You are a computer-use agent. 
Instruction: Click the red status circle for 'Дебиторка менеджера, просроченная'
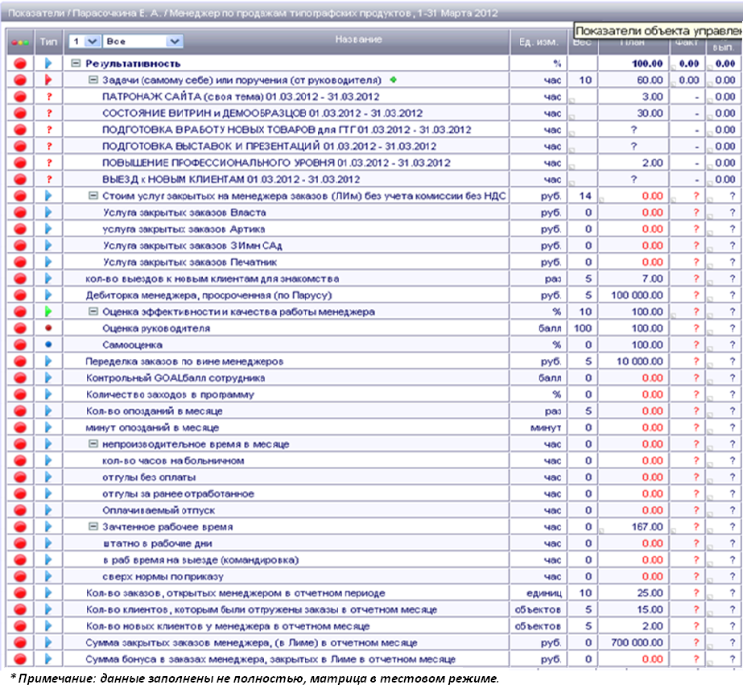pos(20,295)
